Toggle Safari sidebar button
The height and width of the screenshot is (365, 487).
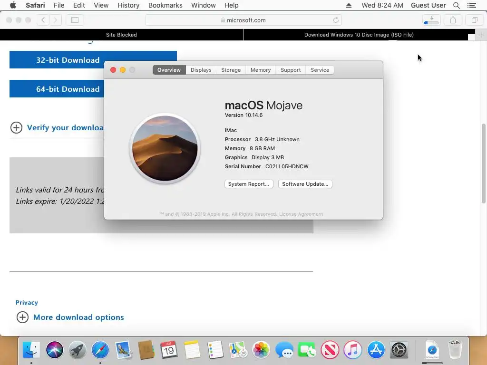pyautogui.click(x=75, y=20)
